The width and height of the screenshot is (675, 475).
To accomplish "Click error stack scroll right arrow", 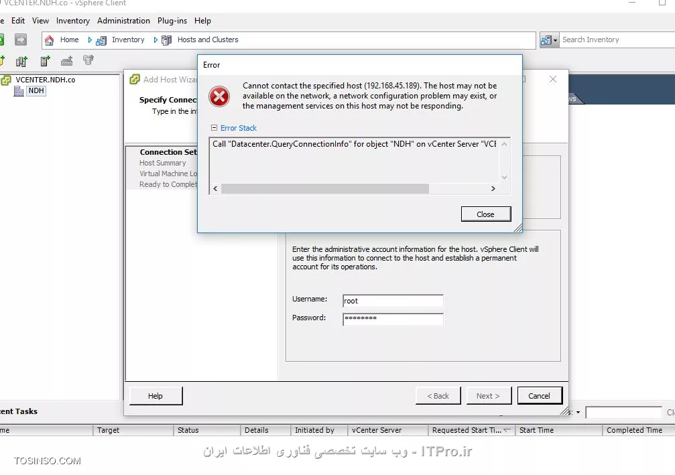I will tap(493, 188).
